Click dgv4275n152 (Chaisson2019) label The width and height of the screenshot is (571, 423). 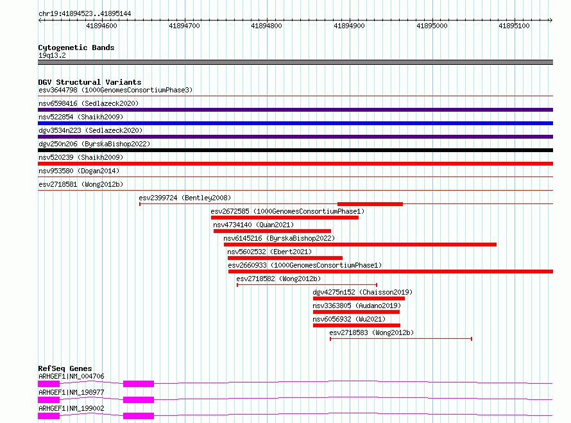[362, 292]
